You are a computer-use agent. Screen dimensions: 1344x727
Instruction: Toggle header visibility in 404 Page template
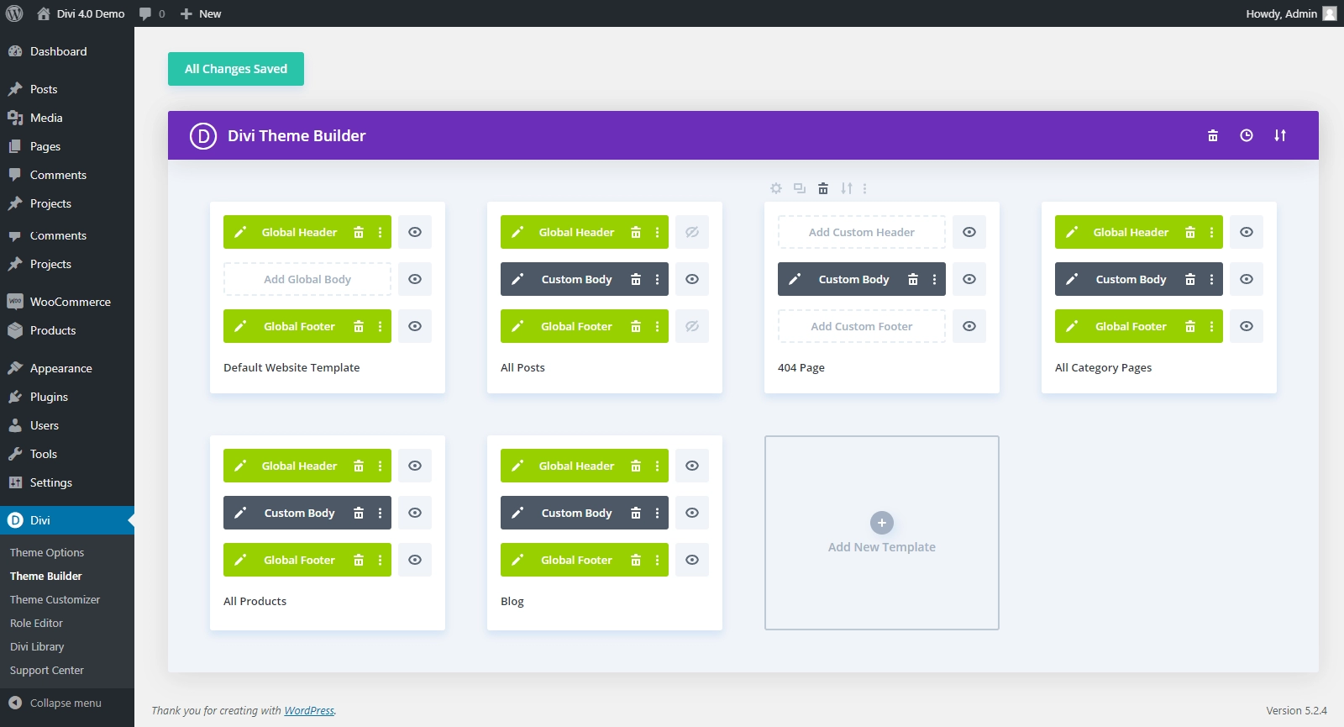coord(969,232)
